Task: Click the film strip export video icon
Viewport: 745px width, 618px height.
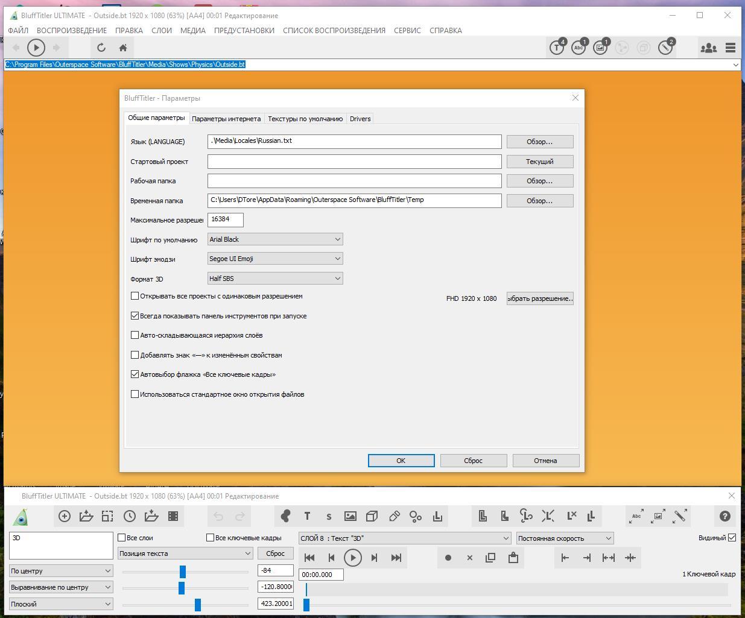Action: click(x=173, y=516)
